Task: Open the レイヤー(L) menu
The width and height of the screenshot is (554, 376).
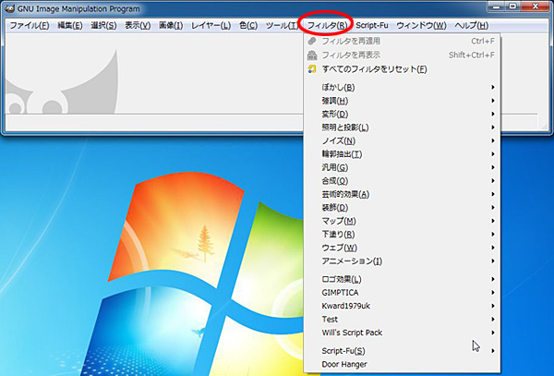Action: [211, 26]
